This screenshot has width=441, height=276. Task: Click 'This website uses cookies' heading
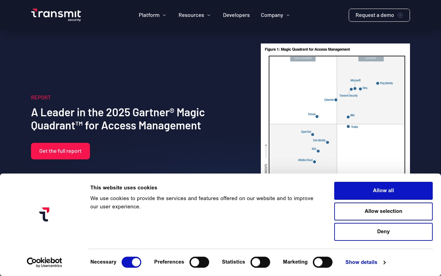[x=124, y=188]
